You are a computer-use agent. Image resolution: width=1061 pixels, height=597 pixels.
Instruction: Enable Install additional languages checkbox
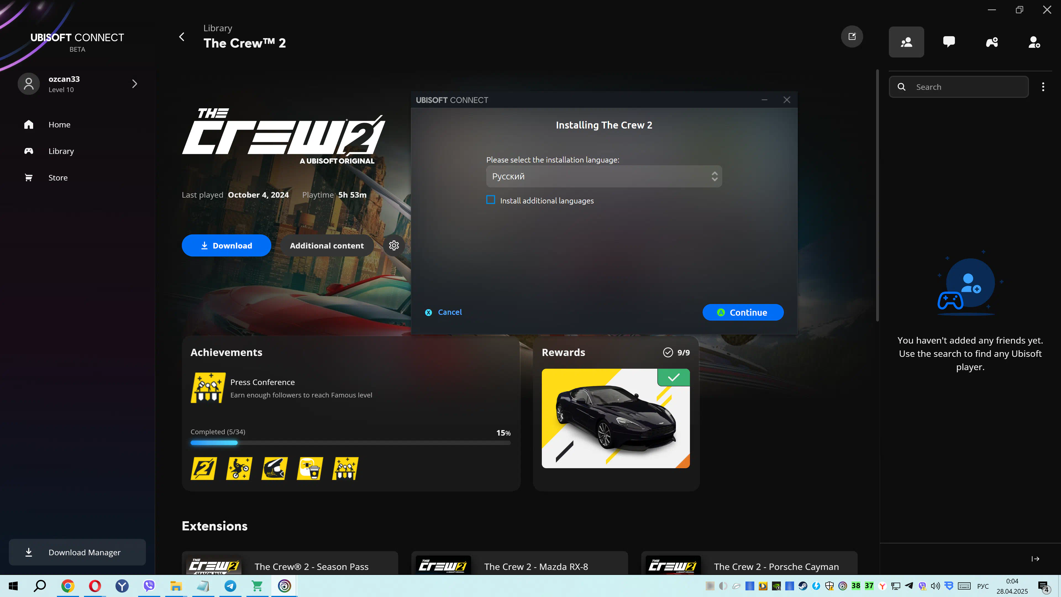[x=490, y=200]
